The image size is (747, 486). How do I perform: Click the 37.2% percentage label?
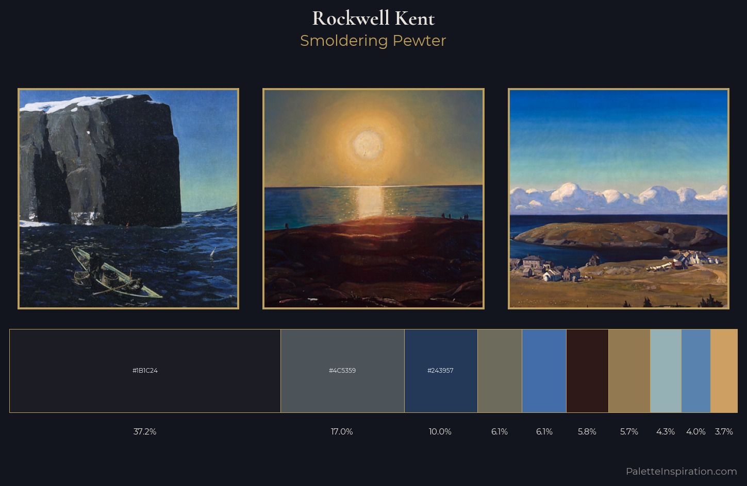pyautogui.click(x=145, y=431)
